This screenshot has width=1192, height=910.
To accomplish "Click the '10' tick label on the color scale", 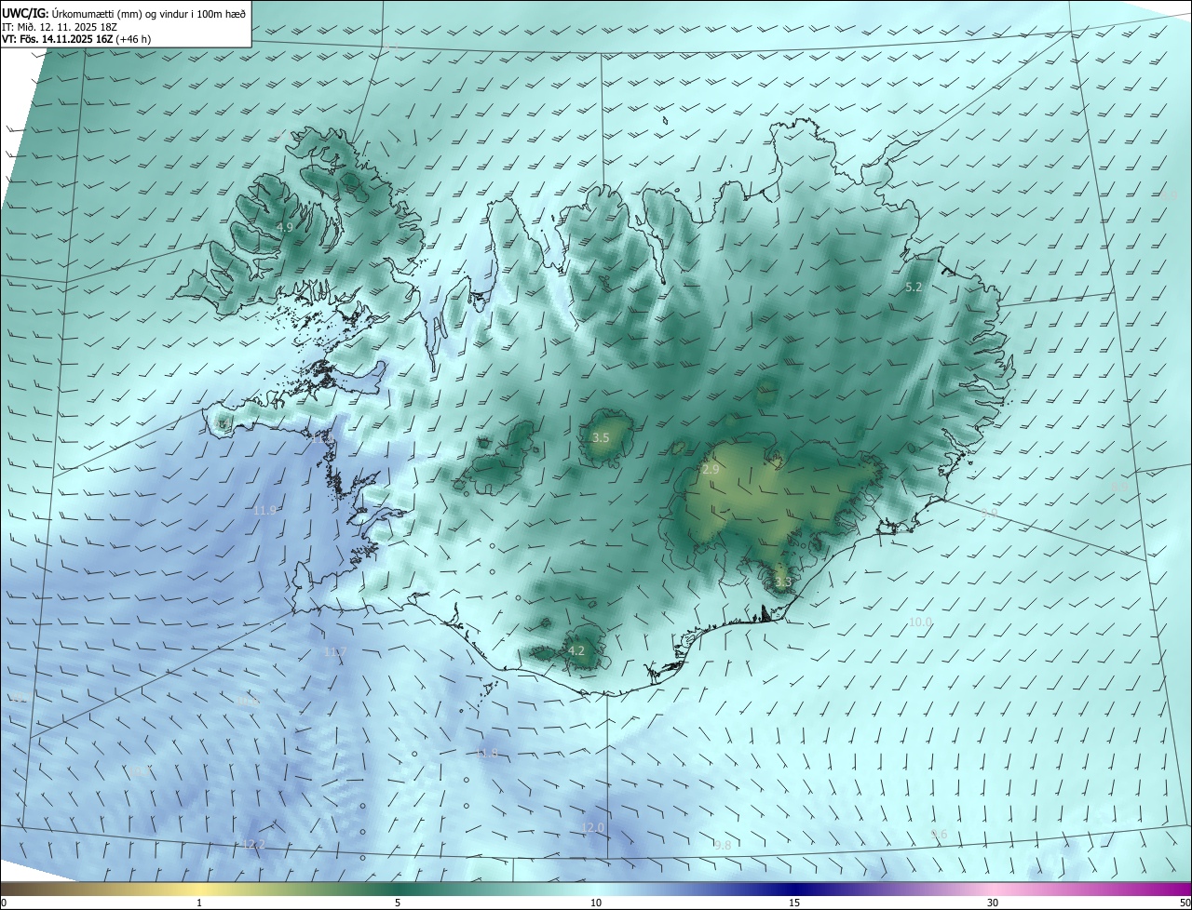I will [x=596, y=903].
